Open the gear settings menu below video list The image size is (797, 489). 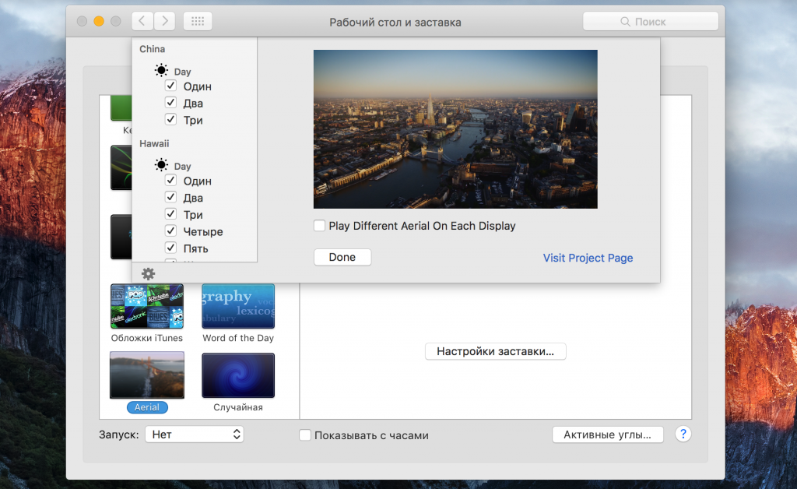click(148, 273)
